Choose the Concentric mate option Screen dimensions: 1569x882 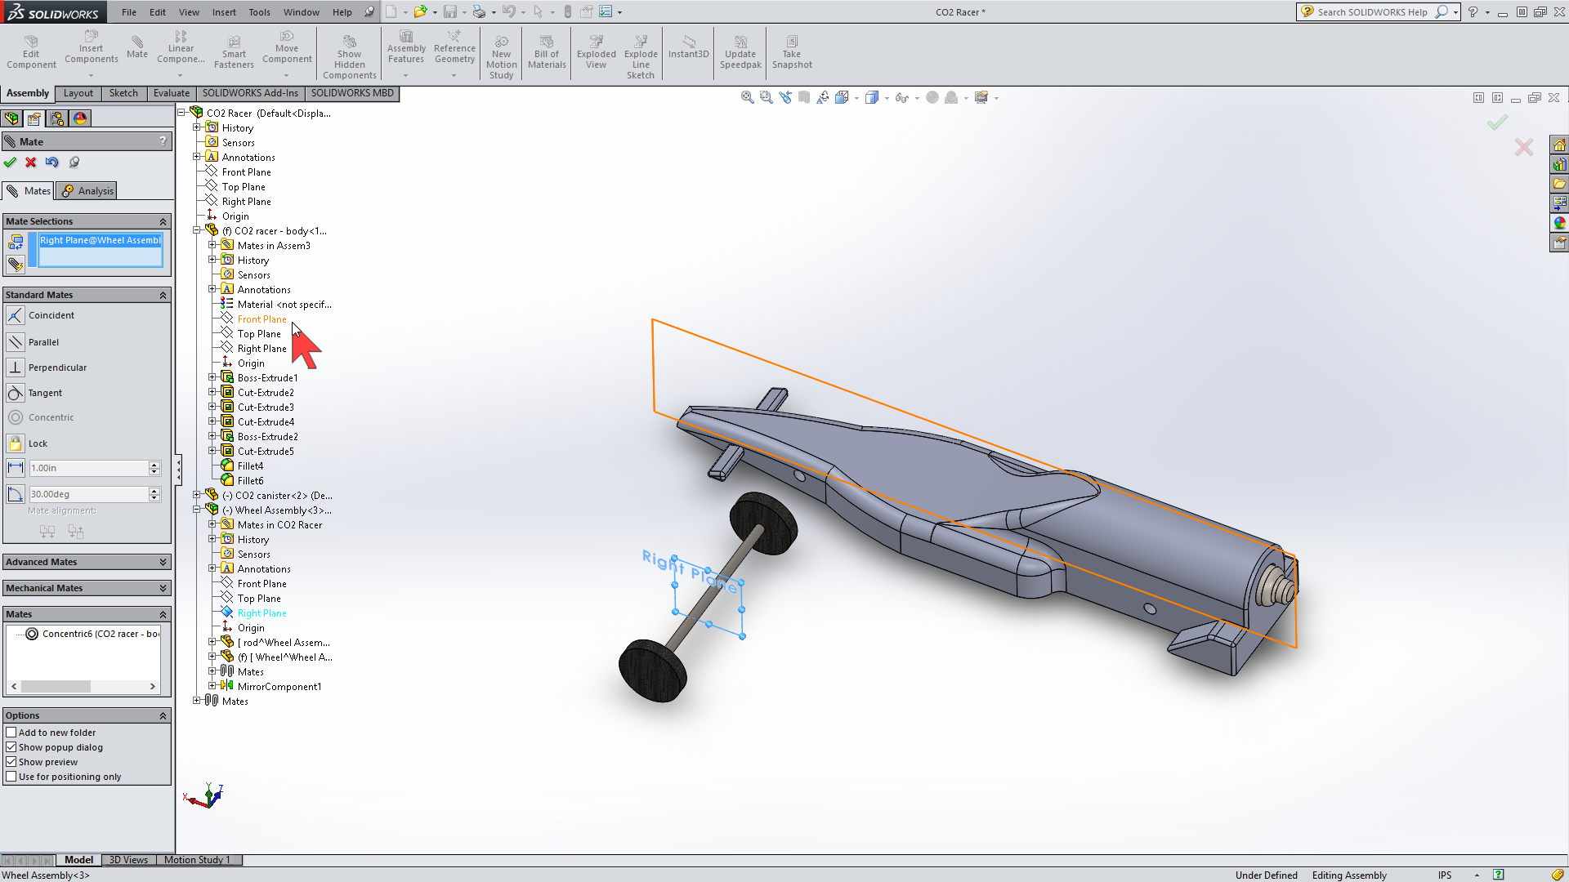pyautogui.click(x=50, y=416)
